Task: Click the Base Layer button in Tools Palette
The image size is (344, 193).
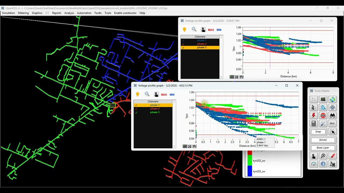Action: [x=323, y=148]
